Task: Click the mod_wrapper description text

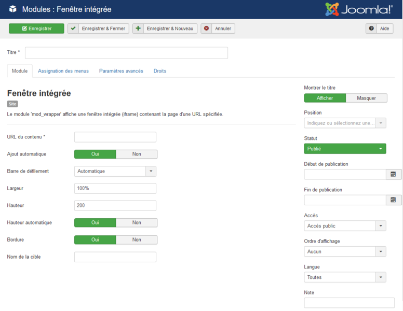Action: [115, 114]
